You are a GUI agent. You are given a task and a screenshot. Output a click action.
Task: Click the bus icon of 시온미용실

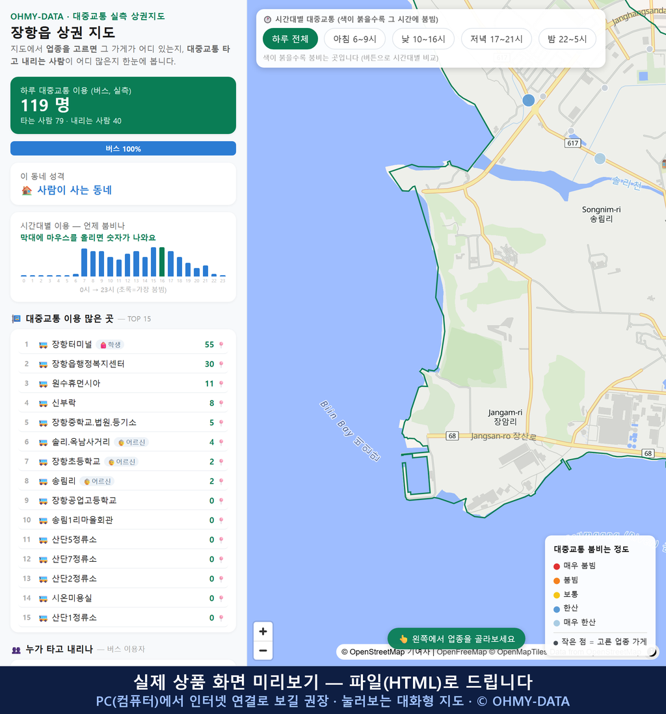point(44,598)
